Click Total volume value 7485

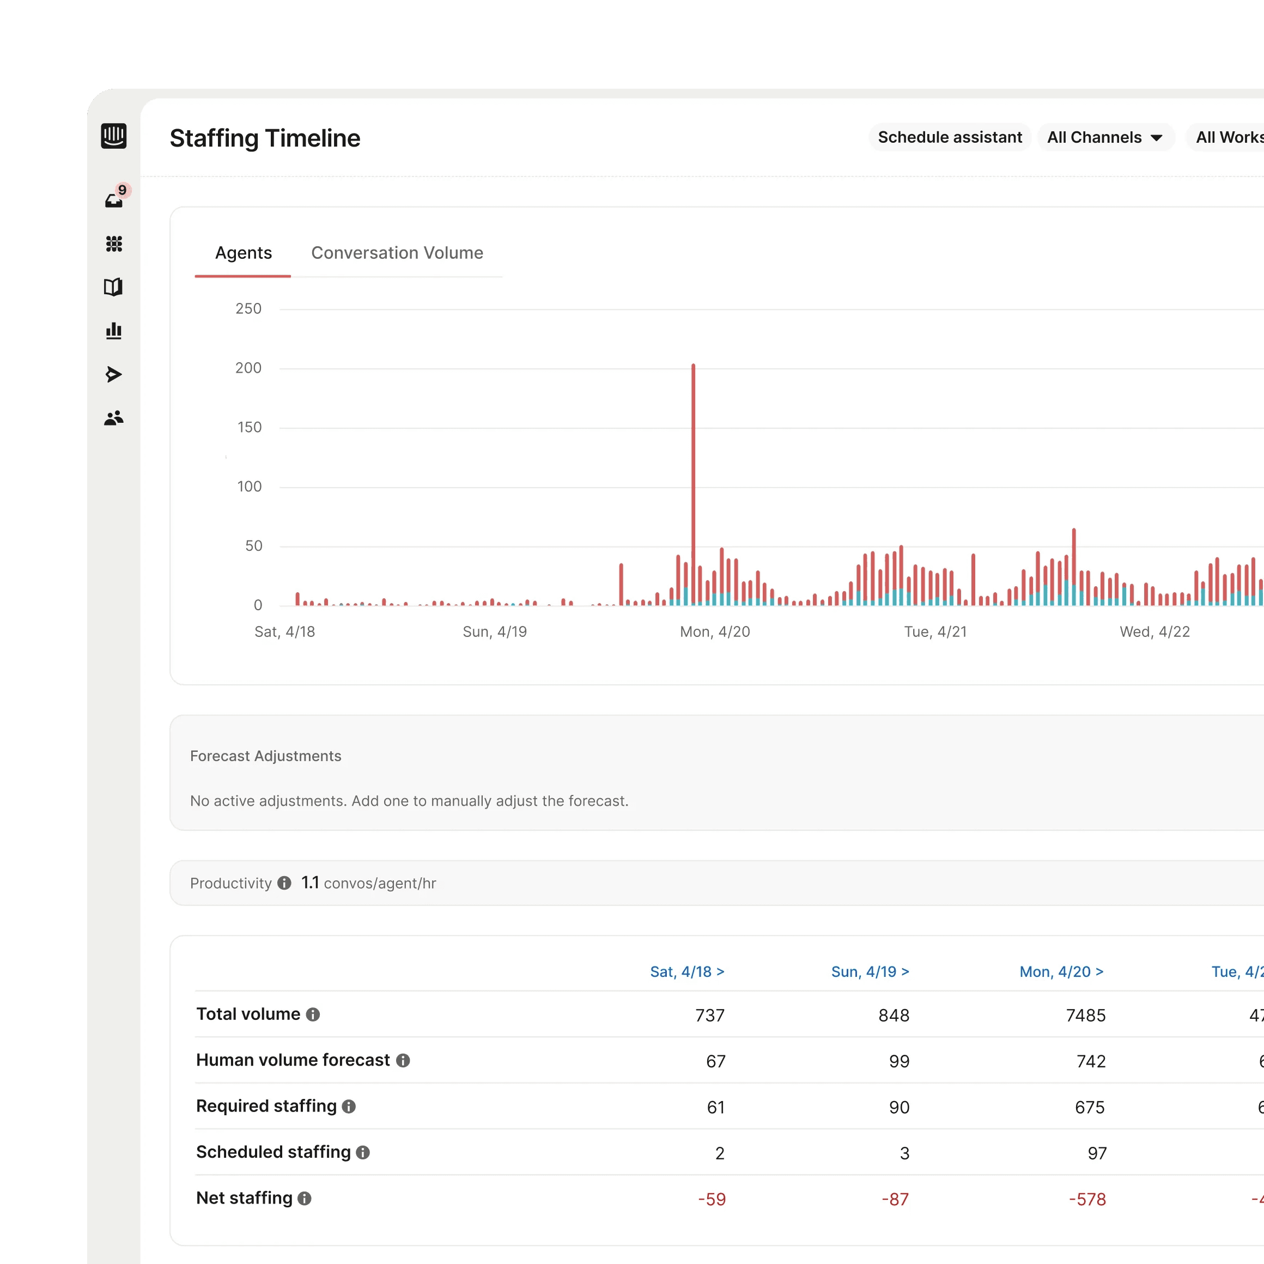1085,1016
